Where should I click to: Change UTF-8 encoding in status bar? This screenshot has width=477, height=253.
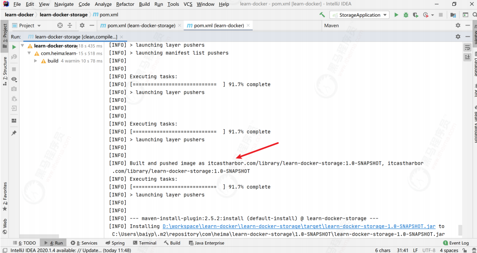click(x=429, y=250)
